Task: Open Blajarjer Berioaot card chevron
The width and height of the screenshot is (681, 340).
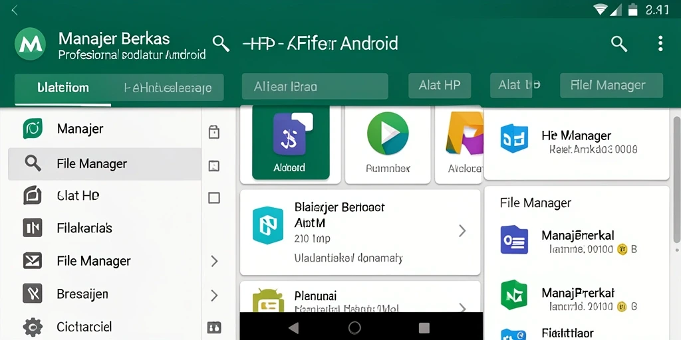Action: tap(462, 230)
